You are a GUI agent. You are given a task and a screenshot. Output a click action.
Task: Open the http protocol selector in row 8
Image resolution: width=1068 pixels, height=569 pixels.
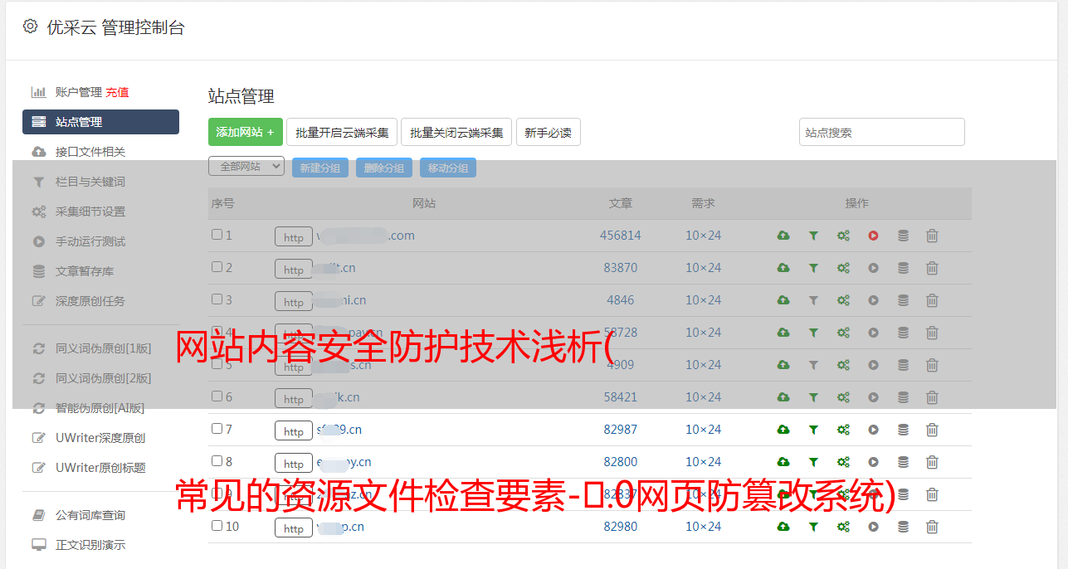click(294, 464)
